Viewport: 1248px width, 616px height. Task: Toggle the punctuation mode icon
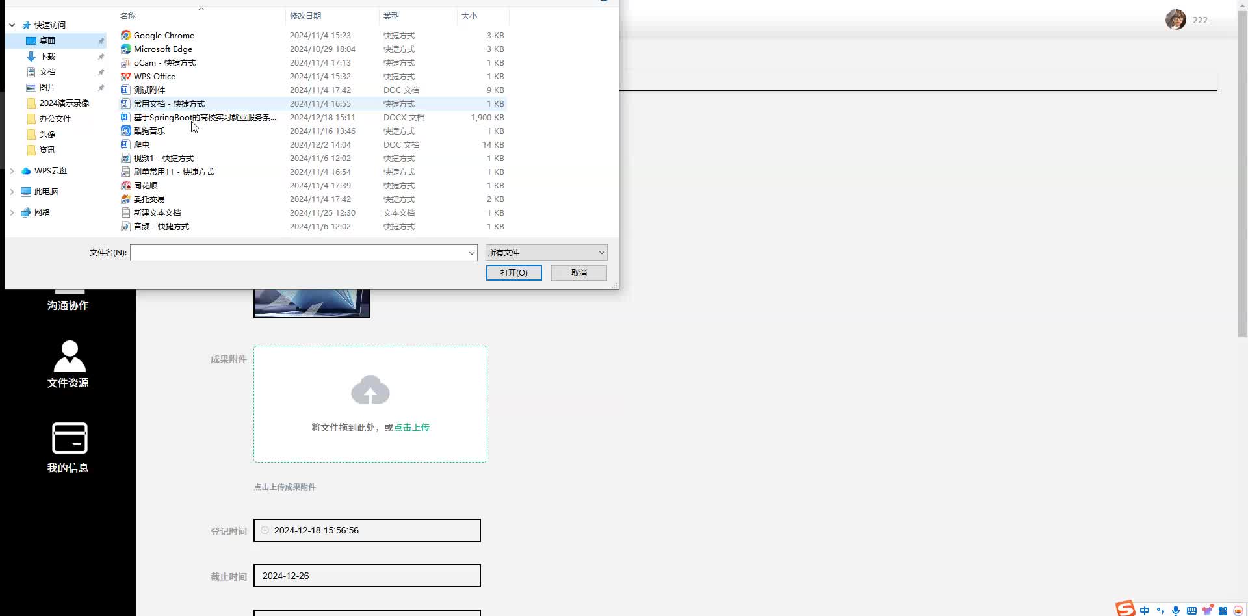tap(1160, 611)
